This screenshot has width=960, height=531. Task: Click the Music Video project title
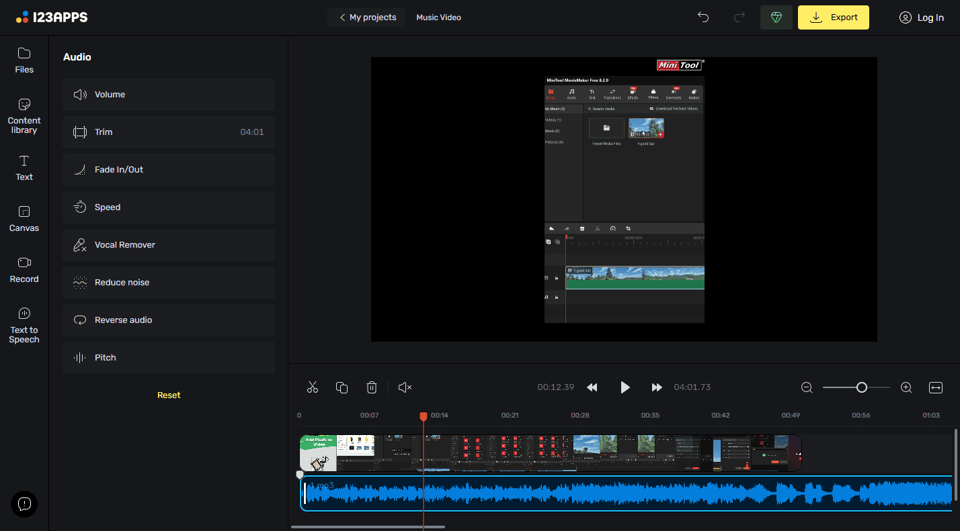coord(438,17)
